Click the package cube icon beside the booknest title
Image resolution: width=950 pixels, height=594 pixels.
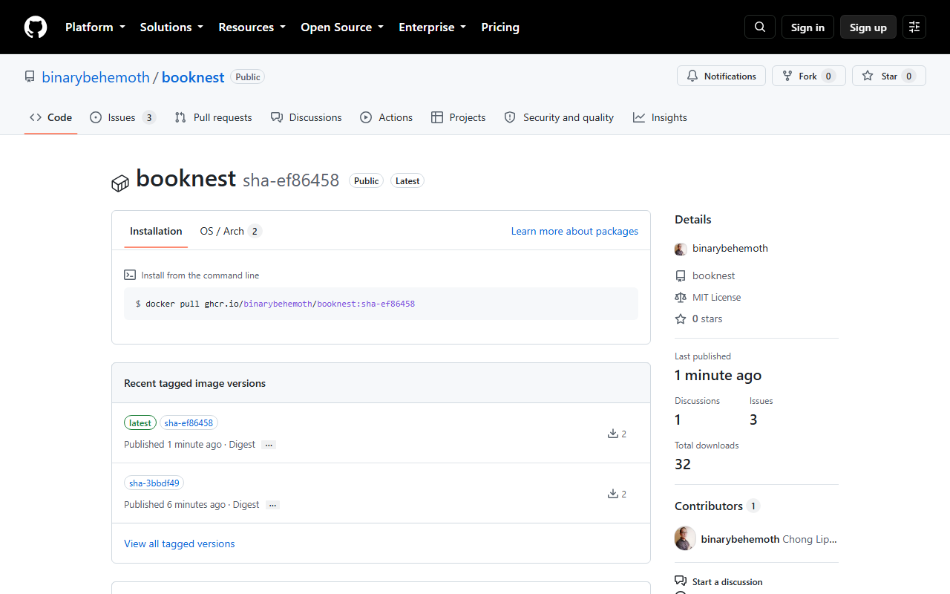point(120,183)
